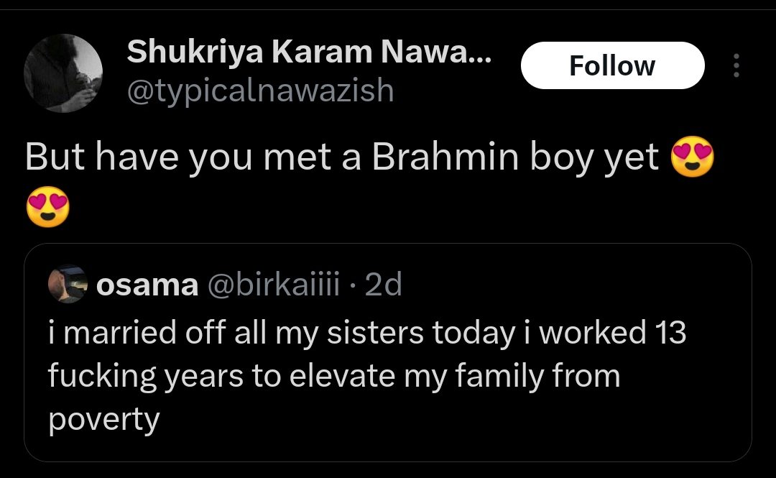776x478 pixels.
Task: Click the first heart-eyes emoji after 'yet'
Action: [x=692, y=160]
